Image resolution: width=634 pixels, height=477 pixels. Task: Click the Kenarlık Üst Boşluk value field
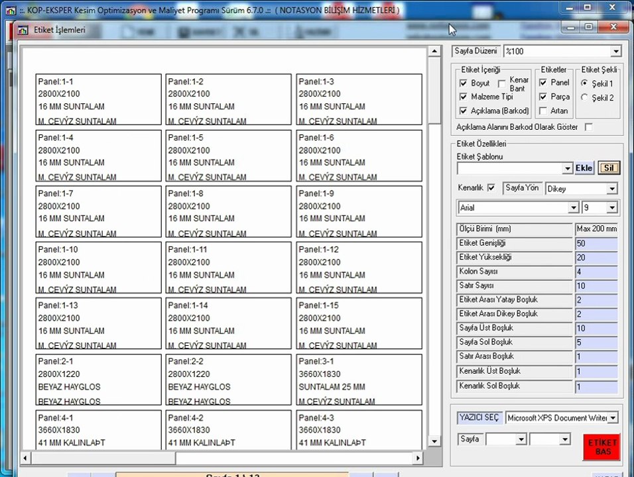[597, 372]
